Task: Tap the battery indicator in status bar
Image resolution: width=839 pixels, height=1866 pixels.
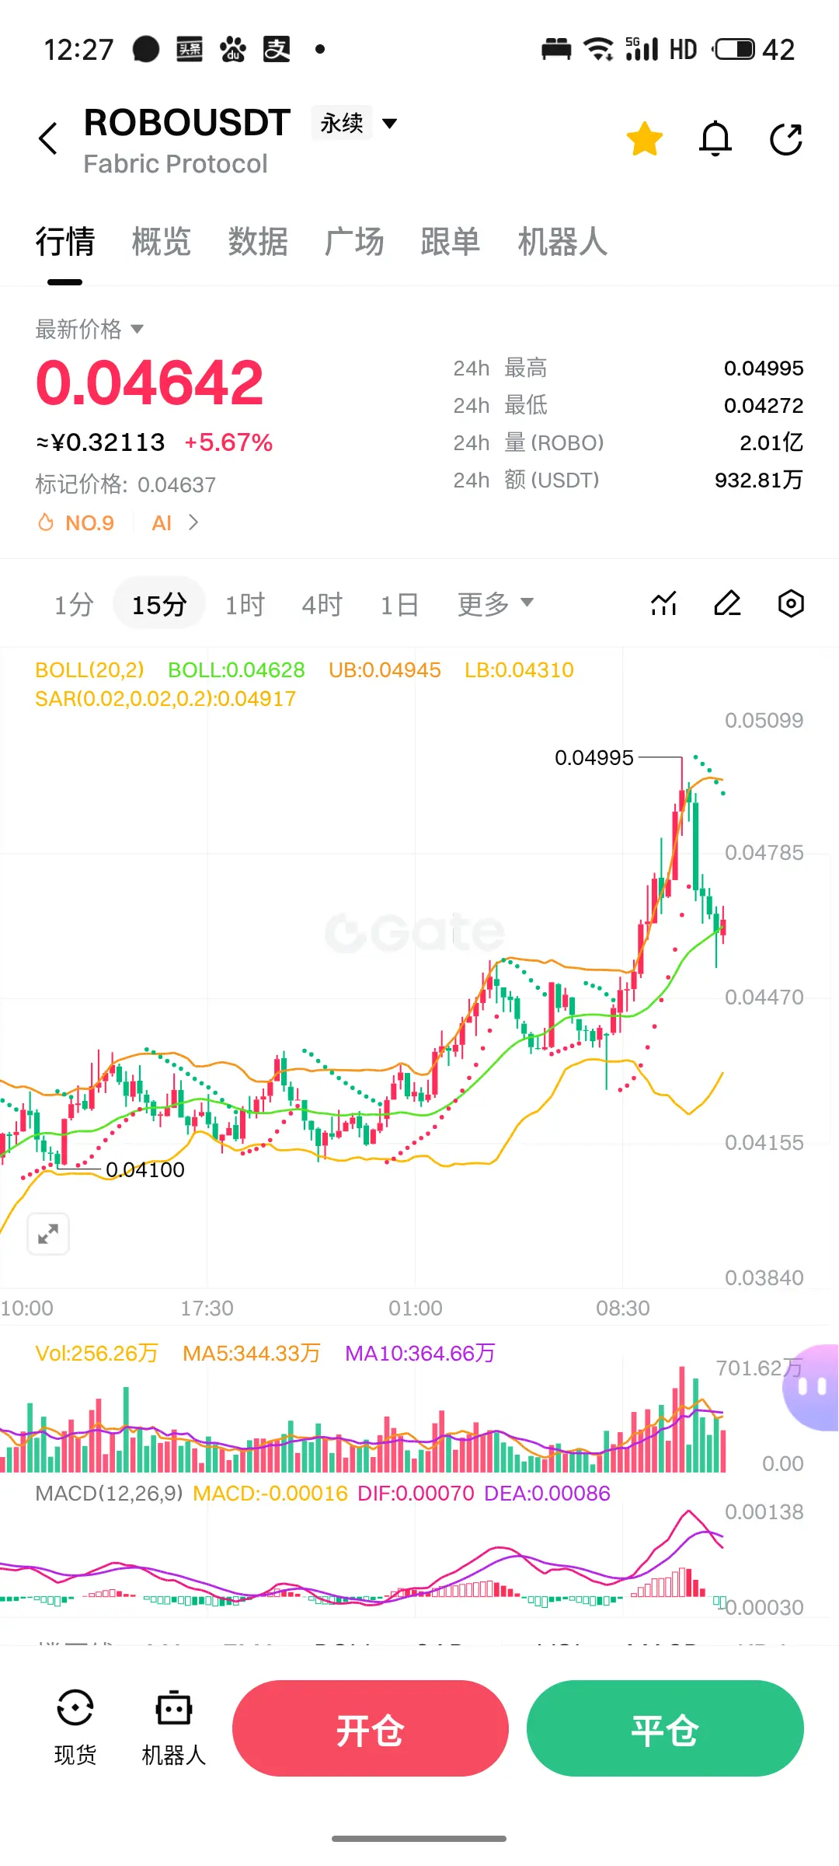Action: click(734, 50)
